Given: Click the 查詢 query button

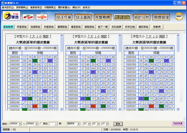Looking at the screenshot, I should tap(118, 124).
